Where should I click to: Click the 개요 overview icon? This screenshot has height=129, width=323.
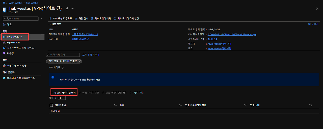4,24
